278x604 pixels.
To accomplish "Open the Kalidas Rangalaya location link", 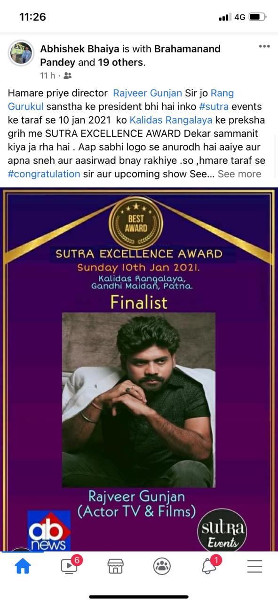I will coord(171,120).
